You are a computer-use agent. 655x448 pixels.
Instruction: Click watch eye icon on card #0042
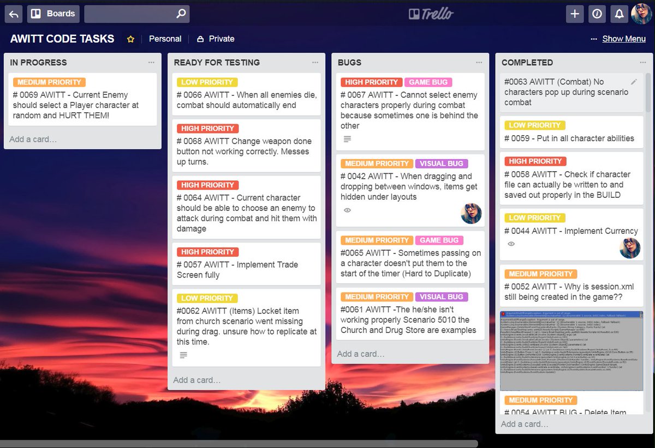347,210
